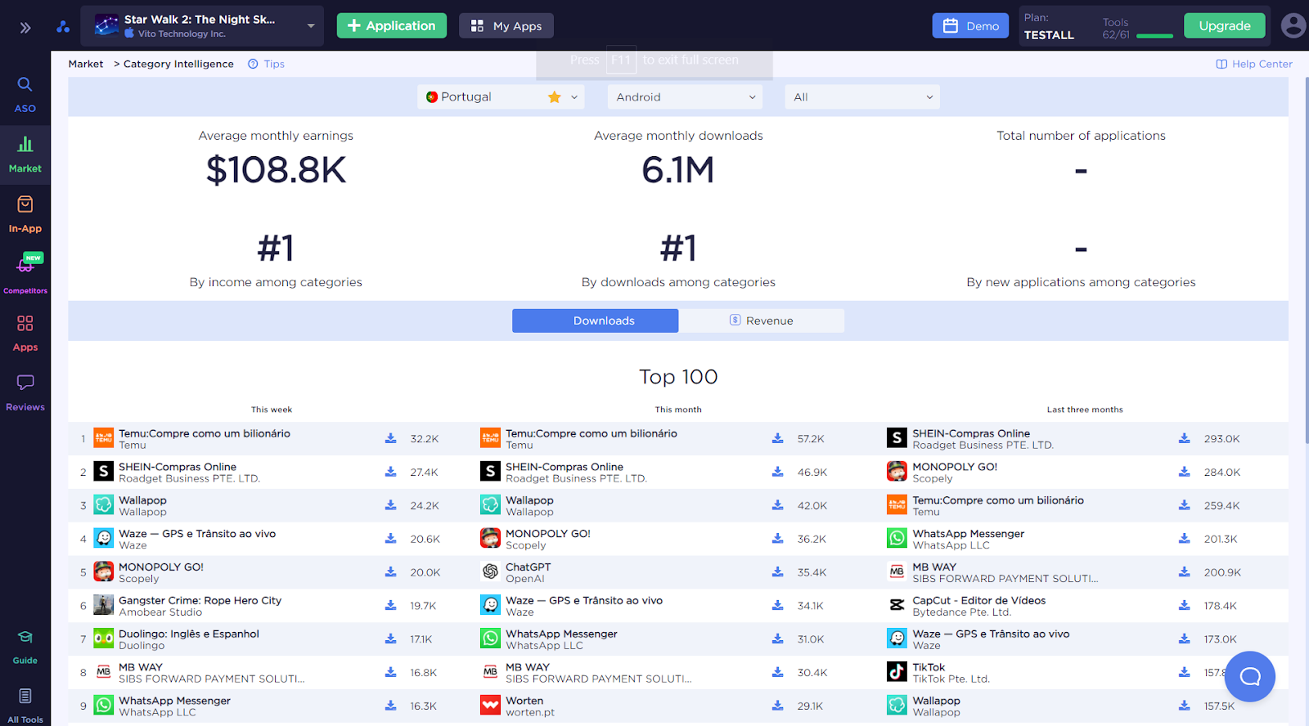This screenshot has height=726, width=1309.
Task: Click Category Intelligence breadcrumb
Action: (178, 64)
